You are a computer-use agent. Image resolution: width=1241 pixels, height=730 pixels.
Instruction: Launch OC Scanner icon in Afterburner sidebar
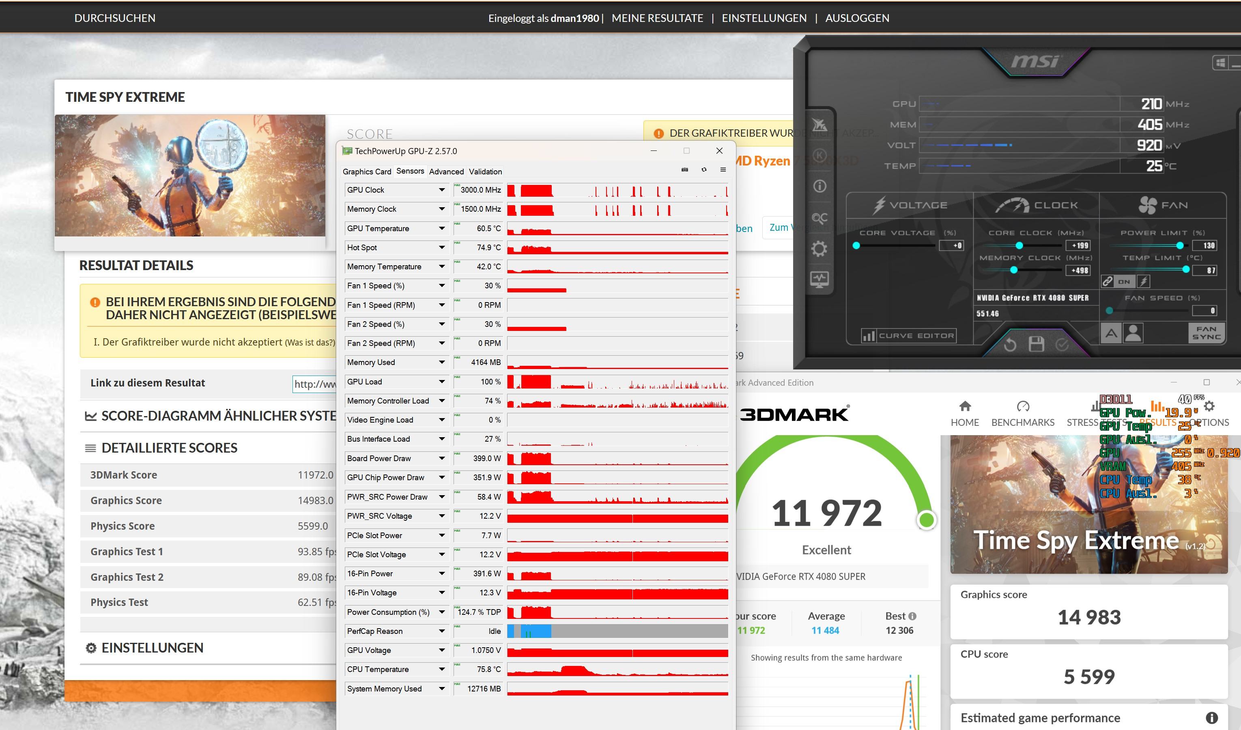[819, 217]
